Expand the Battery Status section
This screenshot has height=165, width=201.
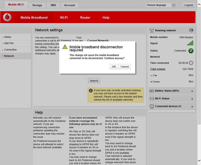coord(192,91)
